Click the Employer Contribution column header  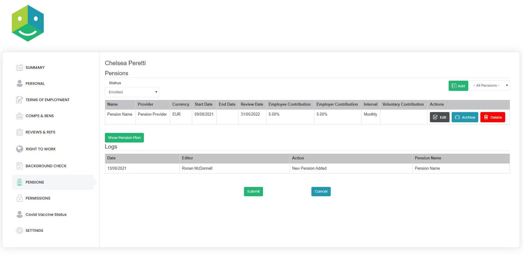coord(337,104)
